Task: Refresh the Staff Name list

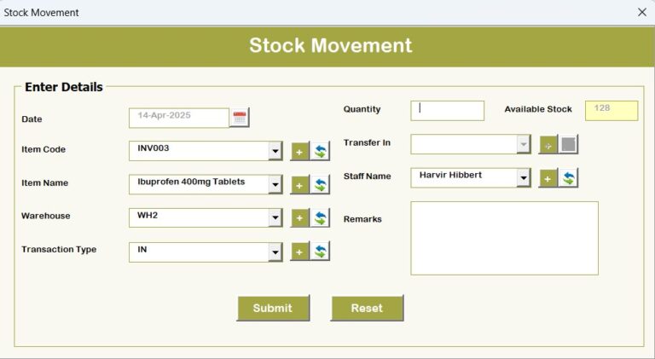Action: pos(569,179)
